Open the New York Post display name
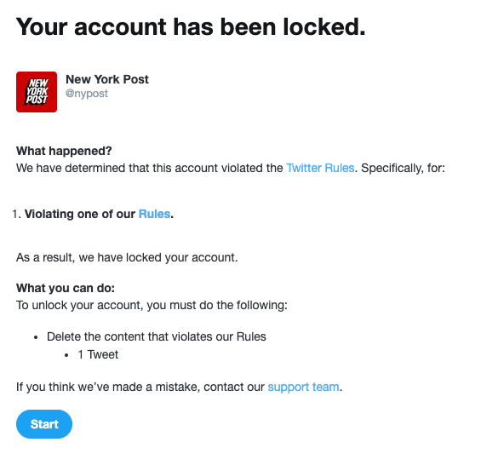This screenshot has height=471, width=481. 107,79
